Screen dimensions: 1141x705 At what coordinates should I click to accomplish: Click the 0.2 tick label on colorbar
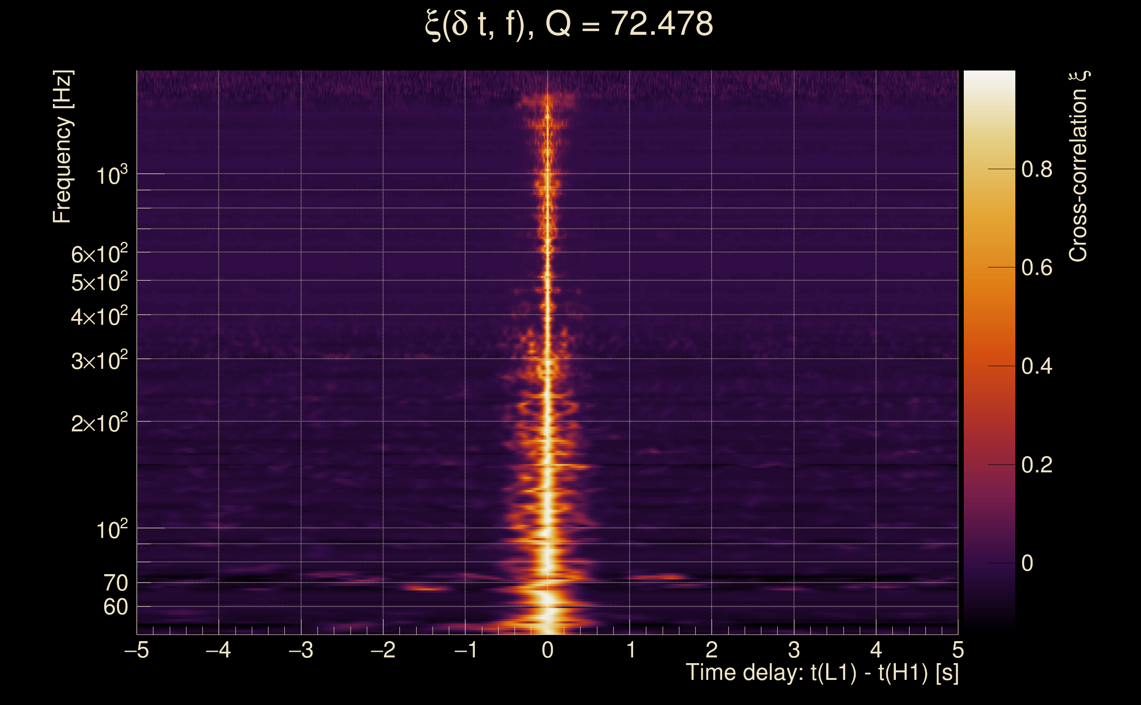(x=1037, y=465)
